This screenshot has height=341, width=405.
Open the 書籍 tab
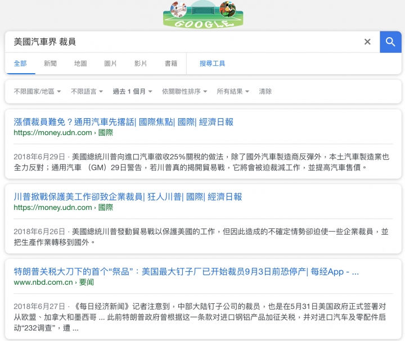click(x=171, y=64)
